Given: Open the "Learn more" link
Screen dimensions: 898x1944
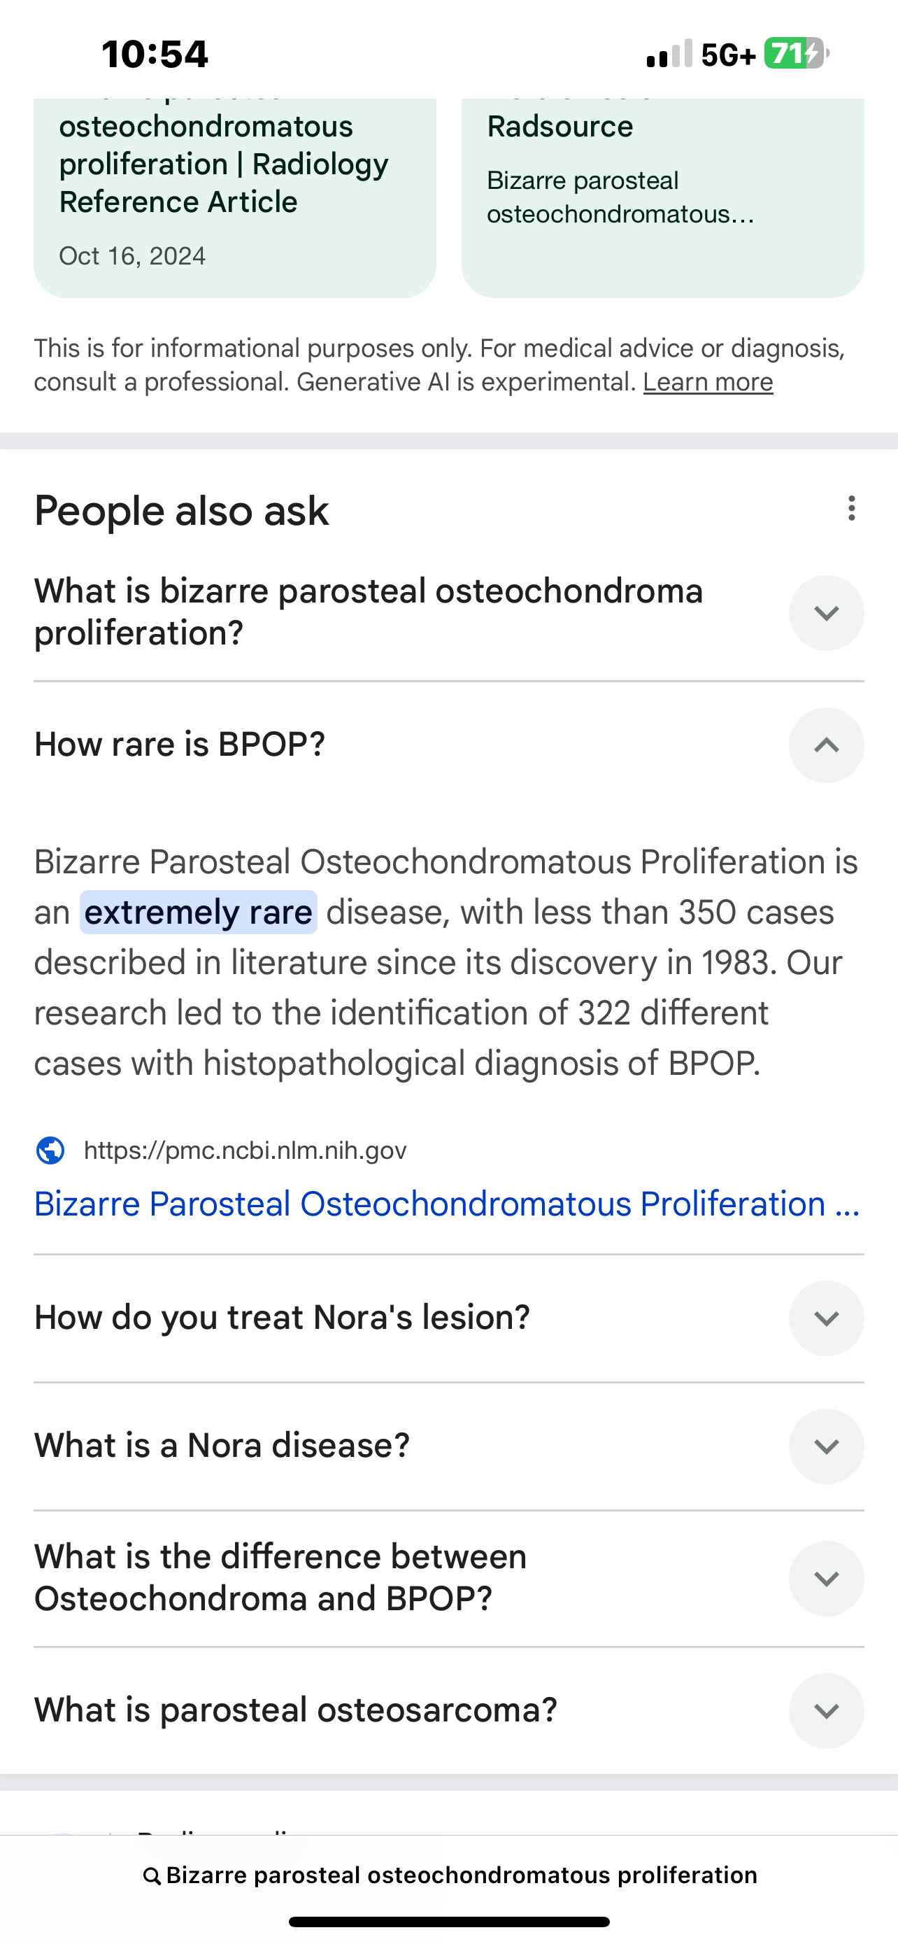Looking at the screenshot, I should pyautogui.click(x=707, y=383).
